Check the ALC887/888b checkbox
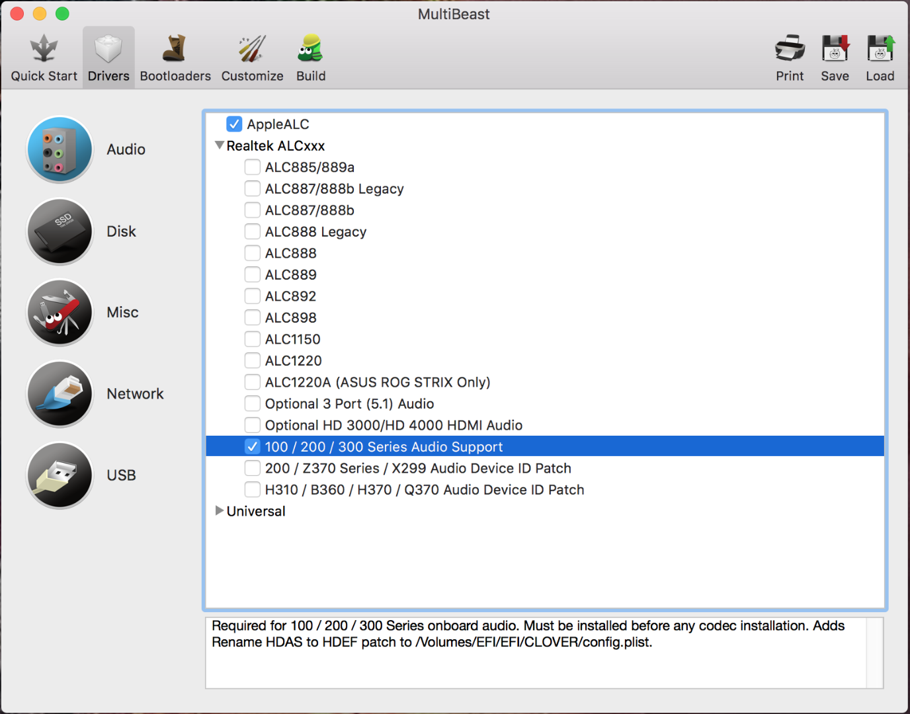 (252, 210)
